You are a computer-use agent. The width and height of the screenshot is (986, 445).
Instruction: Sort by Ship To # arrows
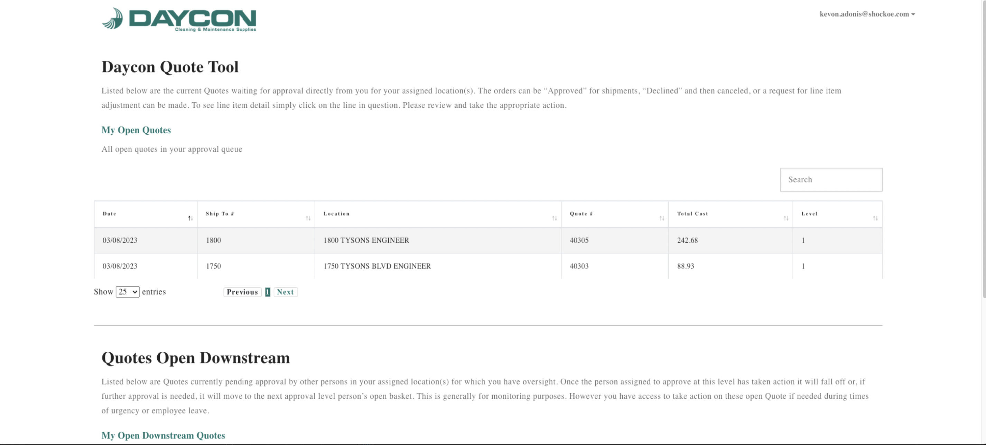coord(308,218)
